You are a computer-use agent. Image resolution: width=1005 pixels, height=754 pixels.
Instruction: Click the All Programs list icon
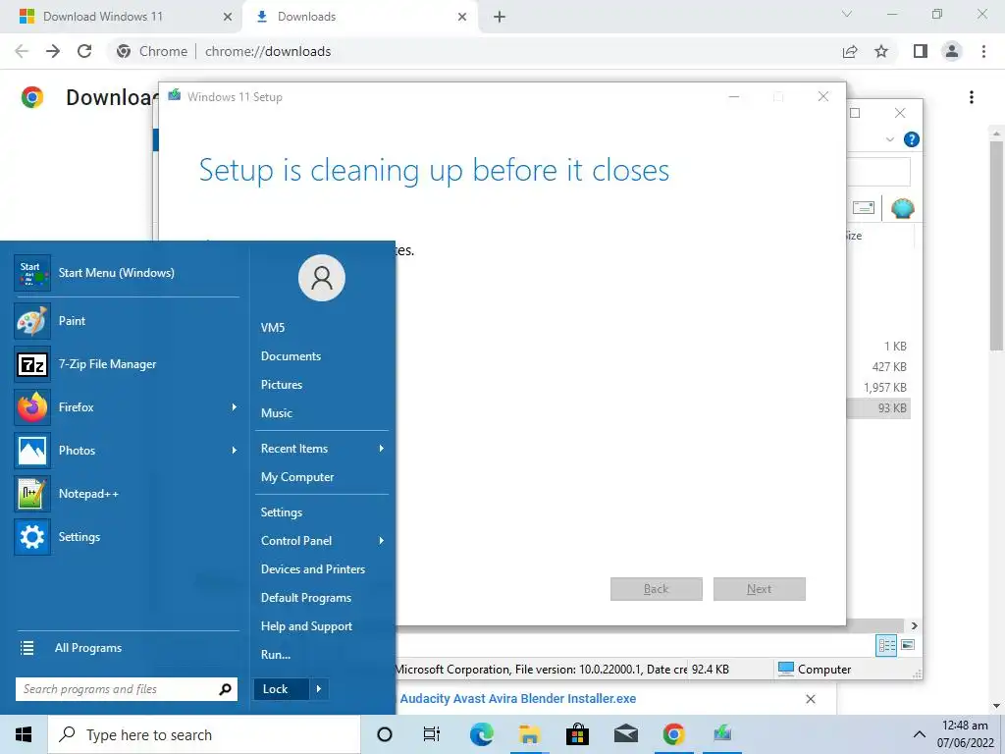(x=26, y=648)
